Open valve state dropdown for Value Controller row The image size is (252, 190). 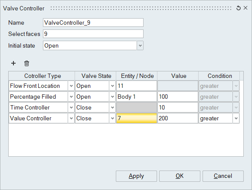click(x=112, y=118)
